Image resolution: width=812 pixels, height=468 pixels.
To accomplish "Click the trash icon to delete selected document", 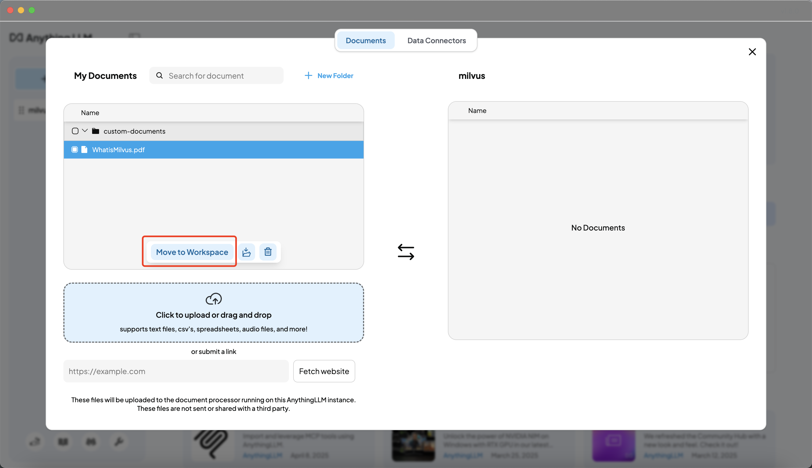I will [x=268, y=252].
